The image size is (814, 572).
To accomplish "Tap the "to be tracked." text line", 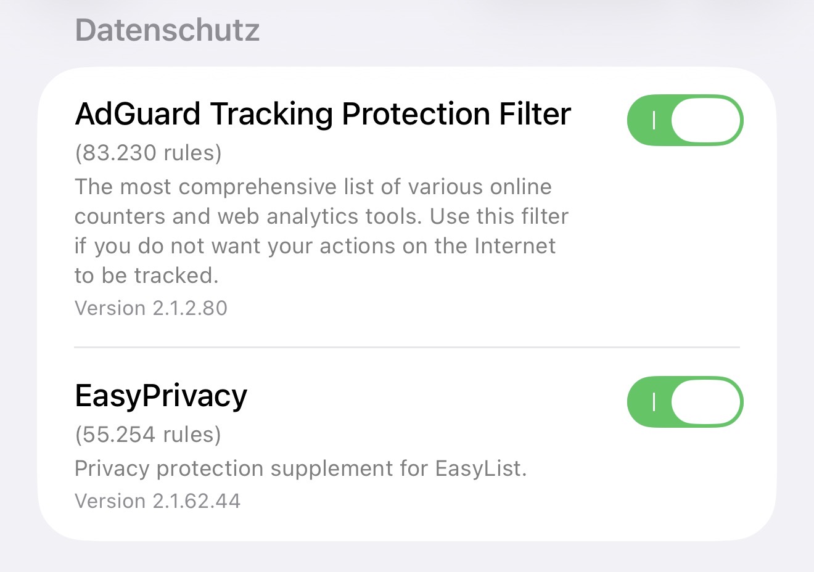I will [147, 276].
